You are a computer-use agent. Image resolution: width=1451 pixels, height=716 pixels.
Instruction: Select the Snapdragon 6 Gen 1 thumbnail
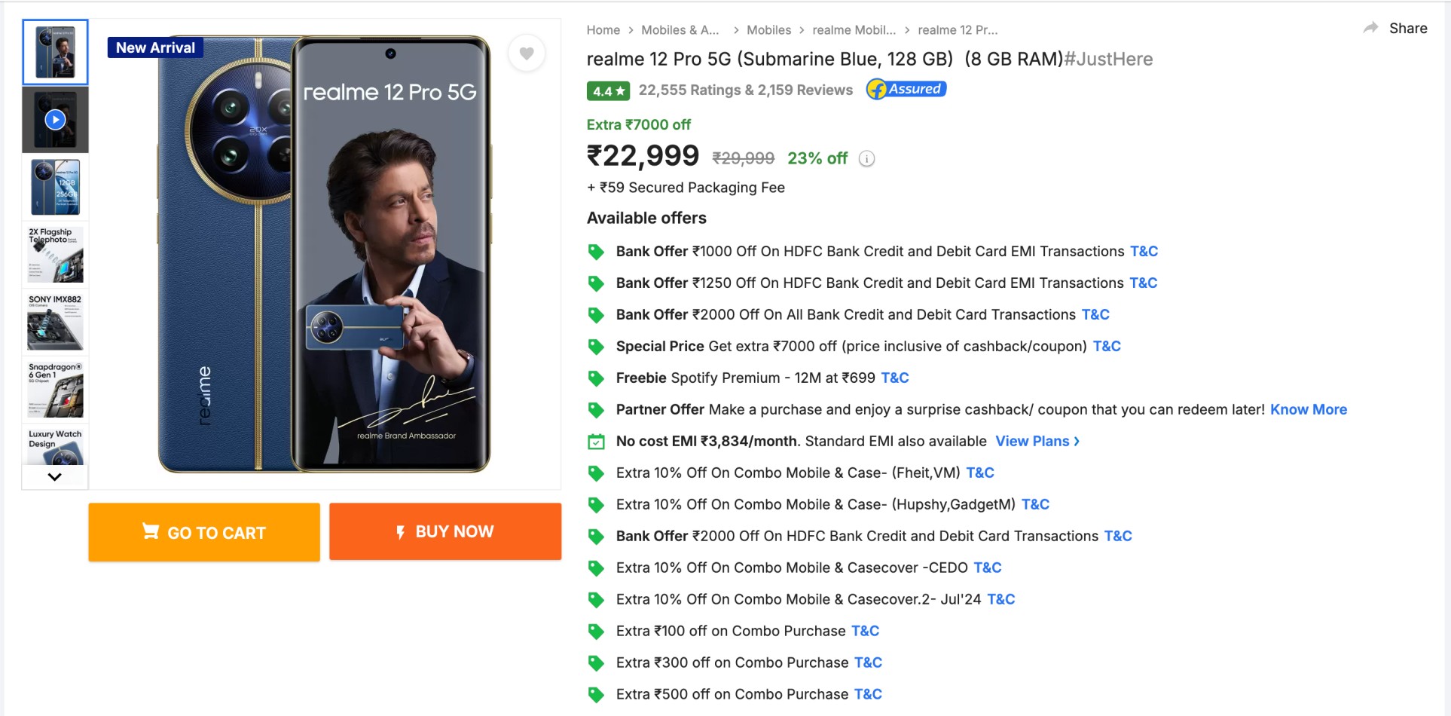(x=55, y=390)
